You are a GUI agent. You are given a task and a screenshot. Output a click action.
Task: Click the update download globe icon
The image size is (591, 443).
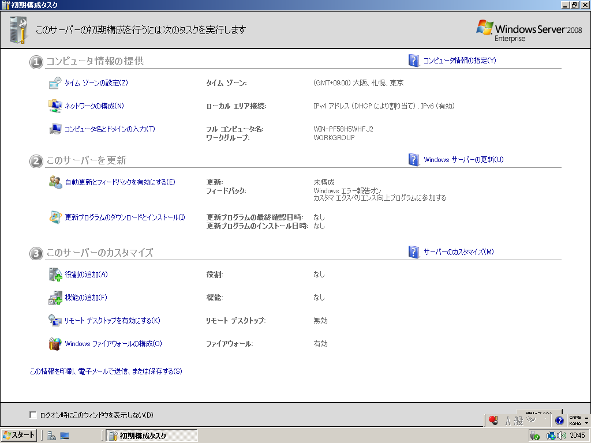pyautogui.click(x=55, y=217)
